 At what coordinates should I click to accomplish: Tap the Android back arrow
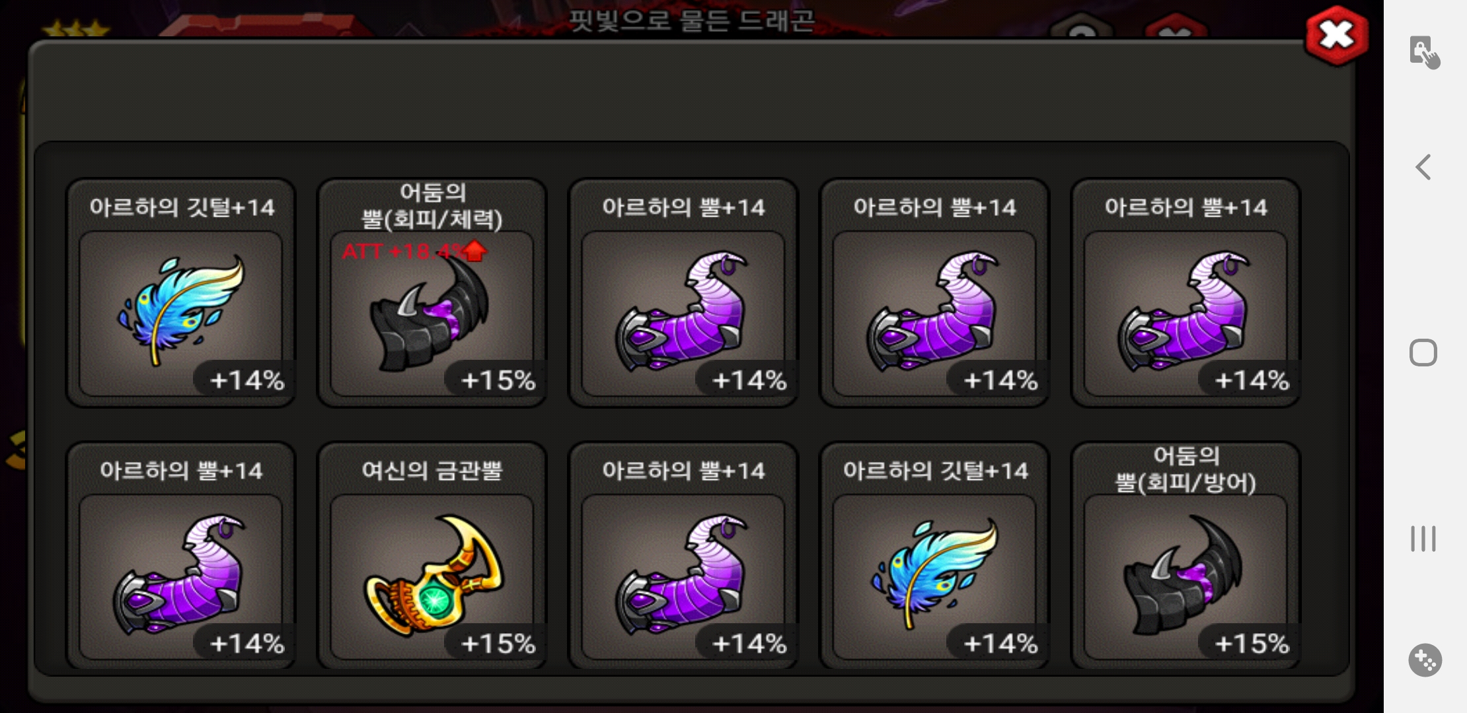pos(1423,167)
